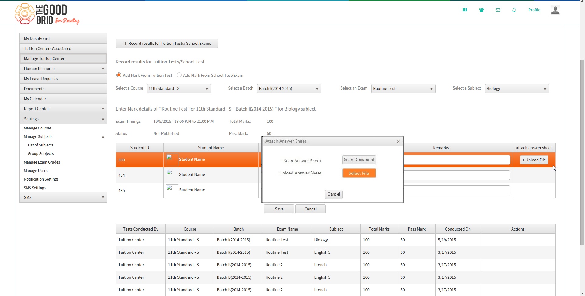
Task: Click the photo thumbnail for student 389
Action: click(x=172, y=160)
